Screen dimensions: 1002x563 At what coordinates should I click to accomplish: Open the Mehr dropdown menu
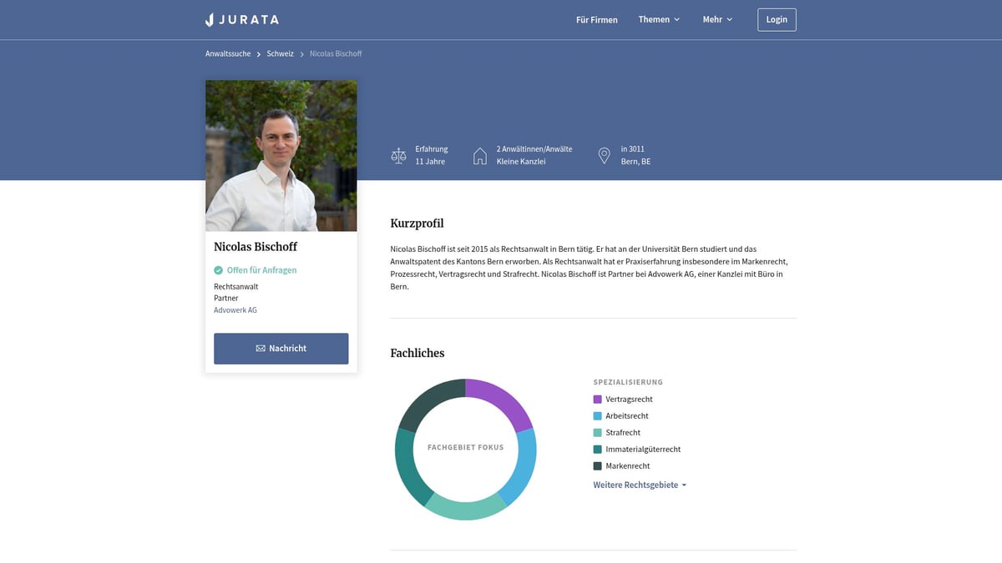coord(717,19)
